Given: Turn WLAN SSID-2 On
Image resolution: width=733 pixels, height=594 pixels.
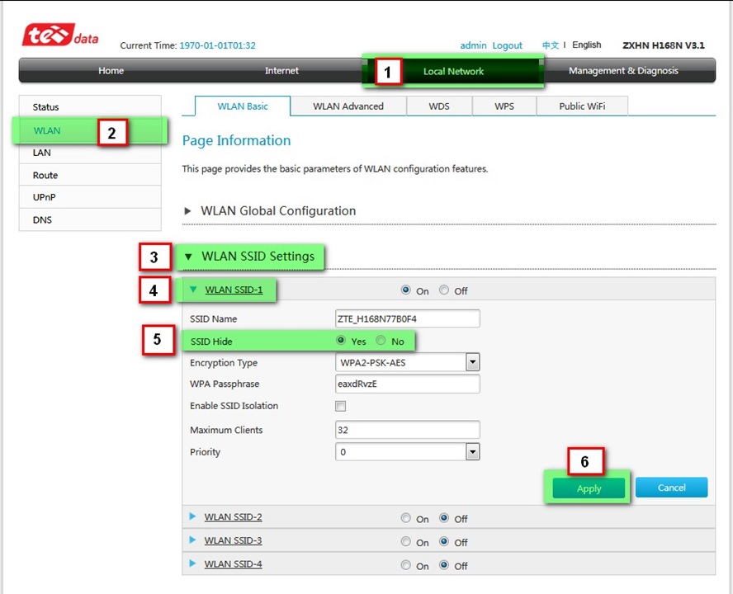Looking at the screenshot, I should (405, 518).
